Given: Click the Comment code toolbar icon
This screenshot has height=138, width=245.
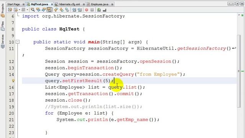Looking at the screenshot, I should pyautogui.click(x=99, y=10).
